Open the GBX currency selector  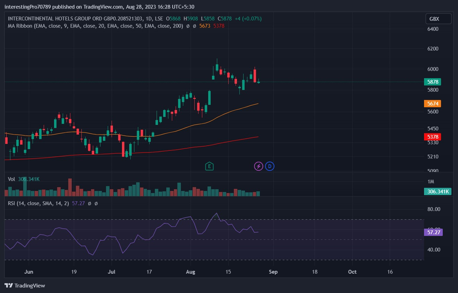click(x=438, y=19)
